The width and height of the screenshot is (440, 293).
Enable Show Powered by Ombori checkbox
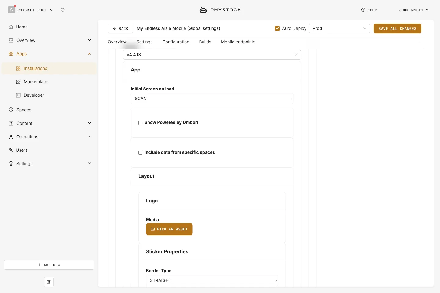pos(141,123)
